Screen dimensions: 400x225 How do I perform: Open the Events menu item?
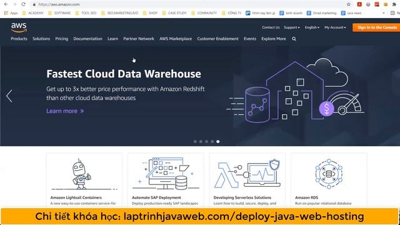click(x=250, y=39)
